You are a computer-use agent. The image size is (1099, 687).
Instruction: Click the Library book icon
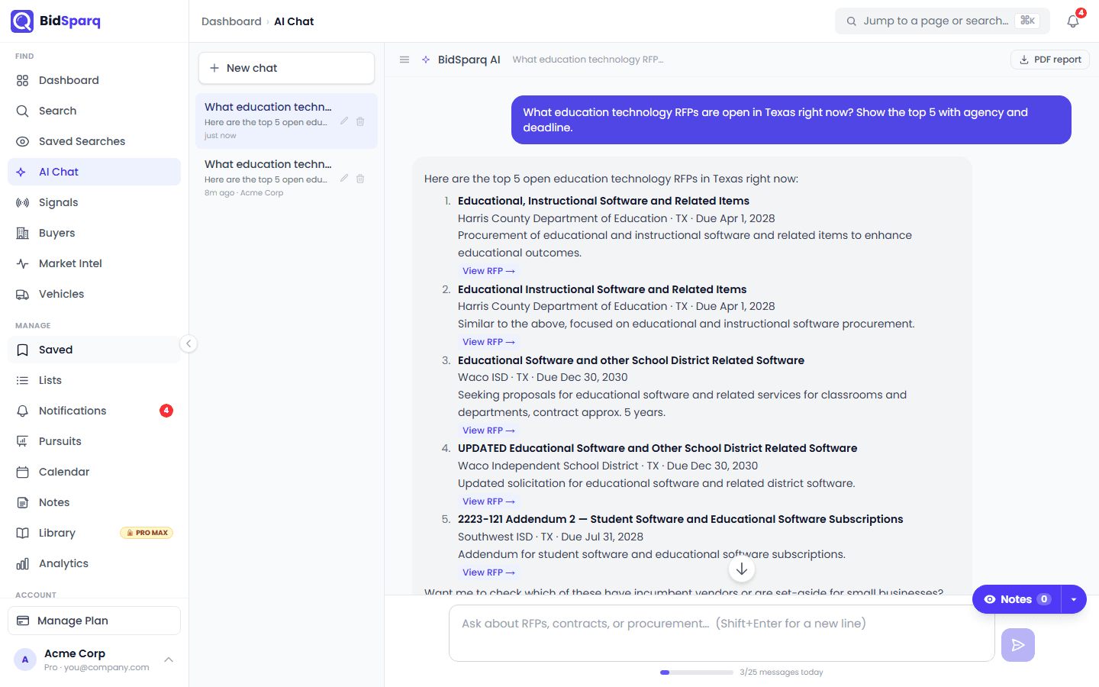pyautogui.click(x=23, y=533)
